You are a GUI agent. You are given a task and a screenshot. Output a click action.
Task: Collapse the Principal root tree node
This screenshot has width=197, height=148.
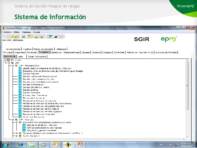click(5, 60)
